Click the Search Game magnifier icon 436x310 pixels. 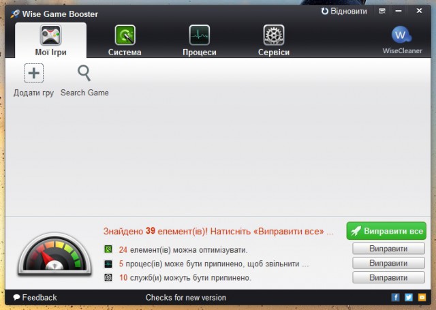(84, 73)
